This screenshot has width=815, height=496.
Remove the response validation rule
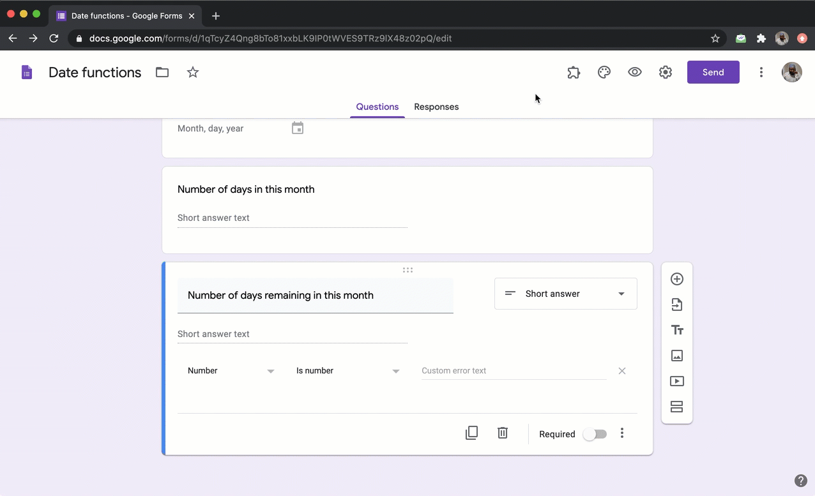click(x=621, y=370)
